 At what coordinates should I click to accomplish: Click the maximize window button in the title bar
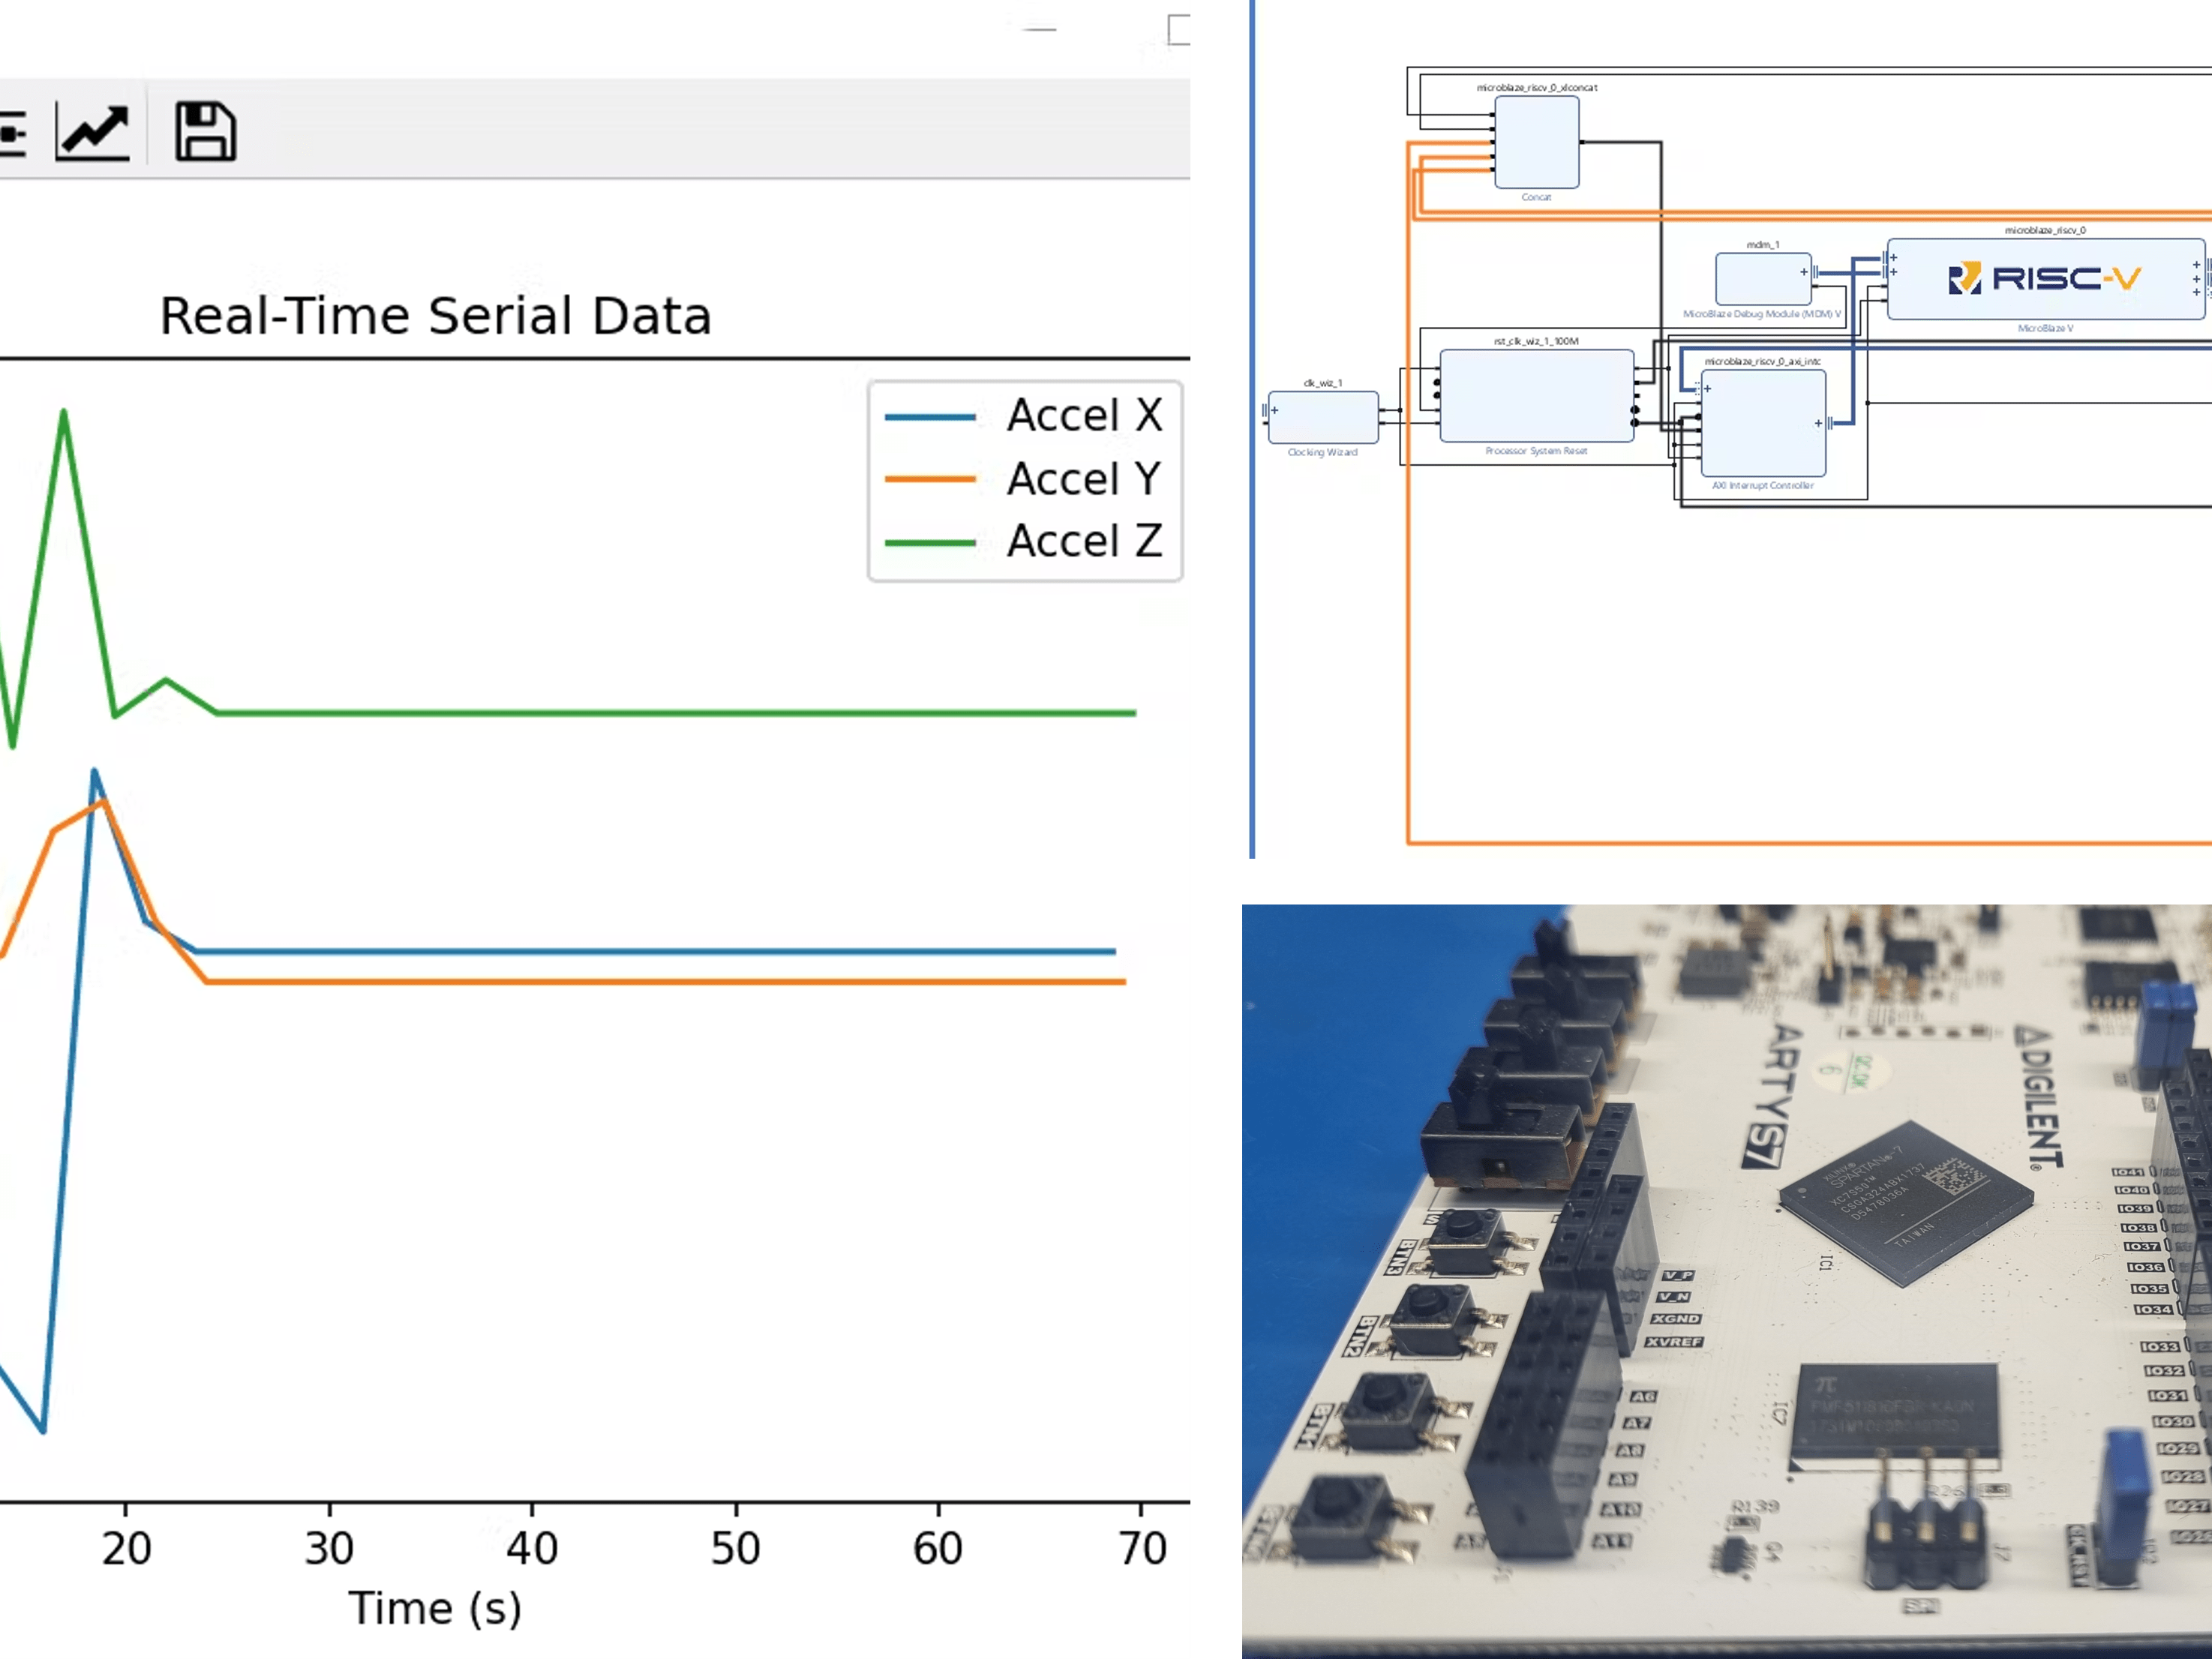[1179, 30]
